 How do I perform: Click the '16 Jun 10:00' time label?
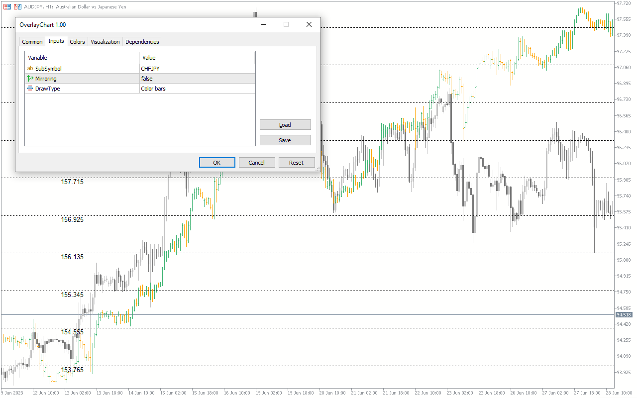click(x=237, y=393)
